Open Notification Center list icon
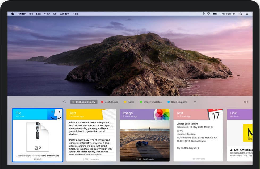260x169 pixels. (247, 14)
